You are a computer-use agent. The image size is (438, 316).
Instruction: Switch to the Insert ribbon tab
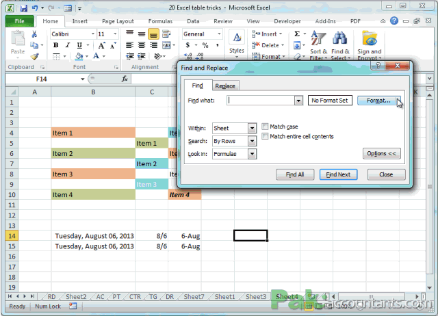click(x=80, y=21)
